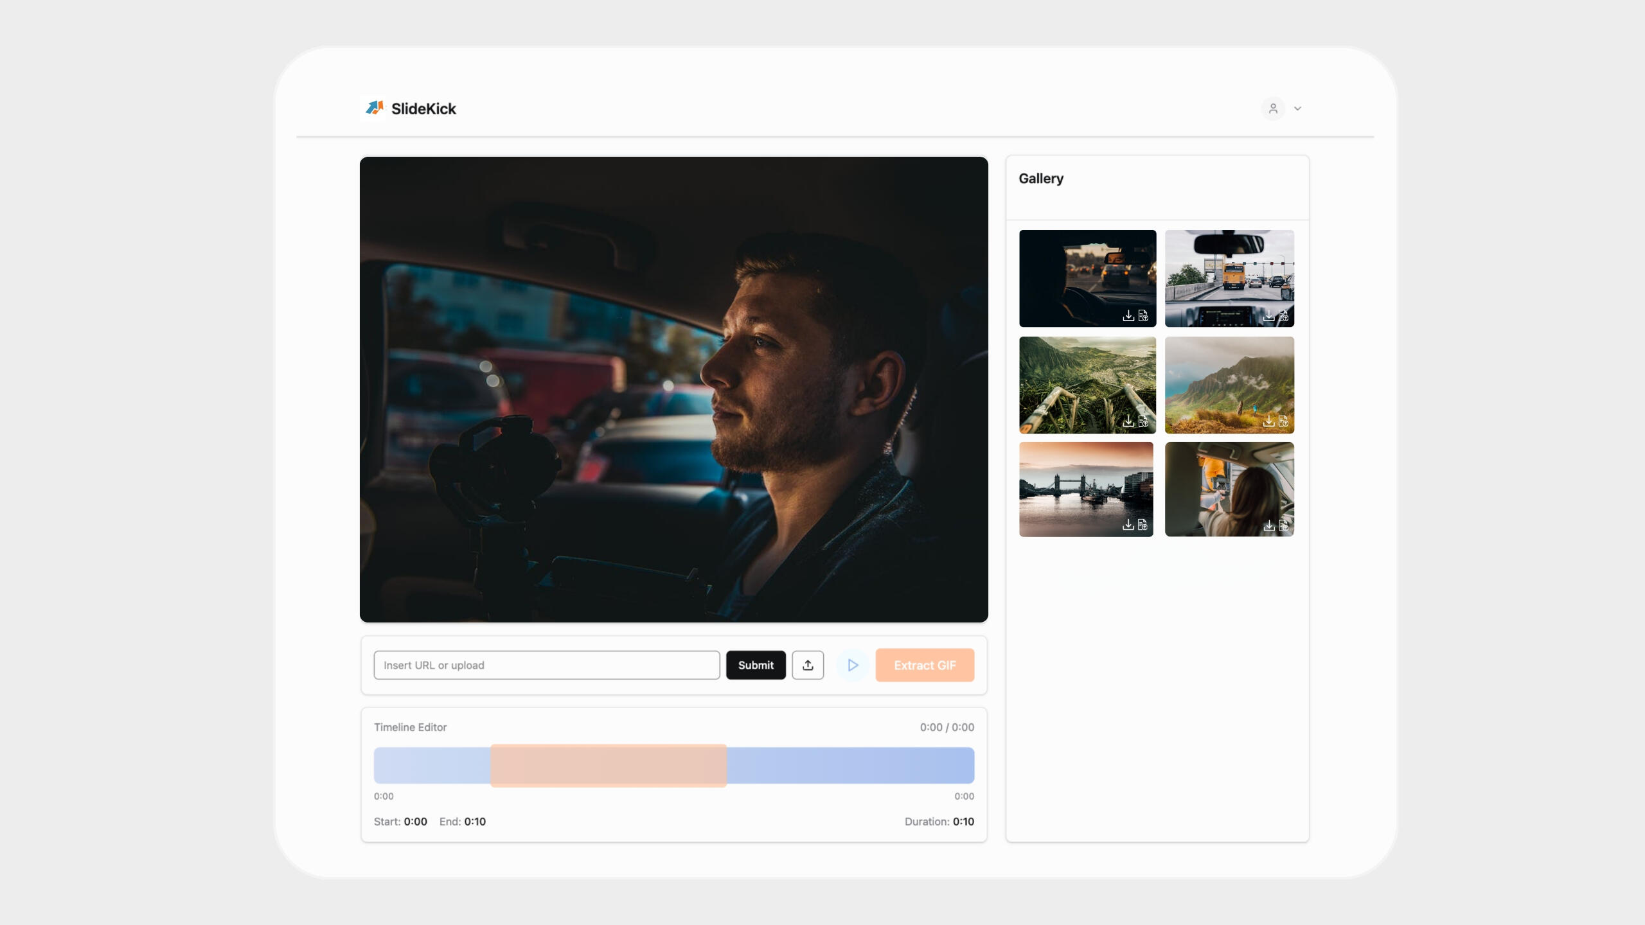Viewport: 1645px width, 925px height.
Task: Select the yellow bus traffic thumbnail
Action: coord(1229,270)
